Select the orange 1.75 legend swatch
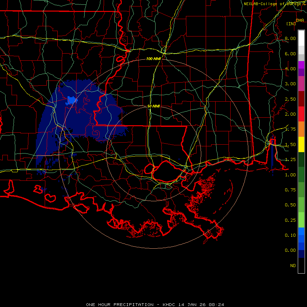The image size is (307, 307). tap(301, 129)
